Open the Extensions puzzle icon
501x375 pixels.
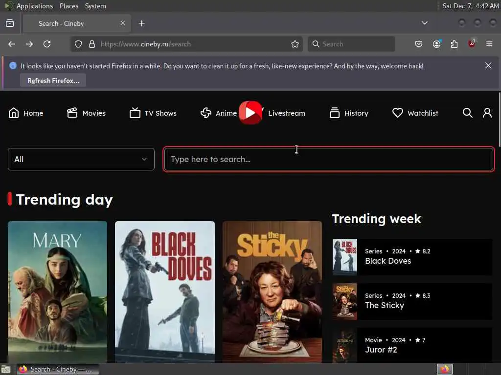[x=454, y=44]
